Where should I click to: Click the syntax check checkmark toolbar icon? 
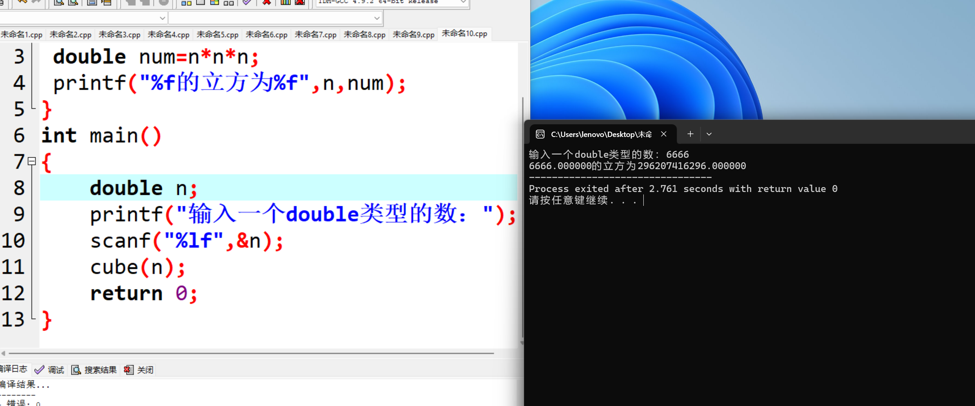[247, 2]
